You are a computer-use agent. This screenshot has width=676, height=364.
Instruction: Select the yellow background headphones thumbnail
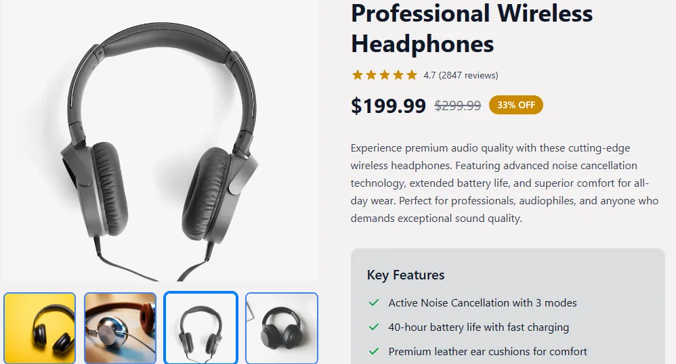[x=39, y=328]
